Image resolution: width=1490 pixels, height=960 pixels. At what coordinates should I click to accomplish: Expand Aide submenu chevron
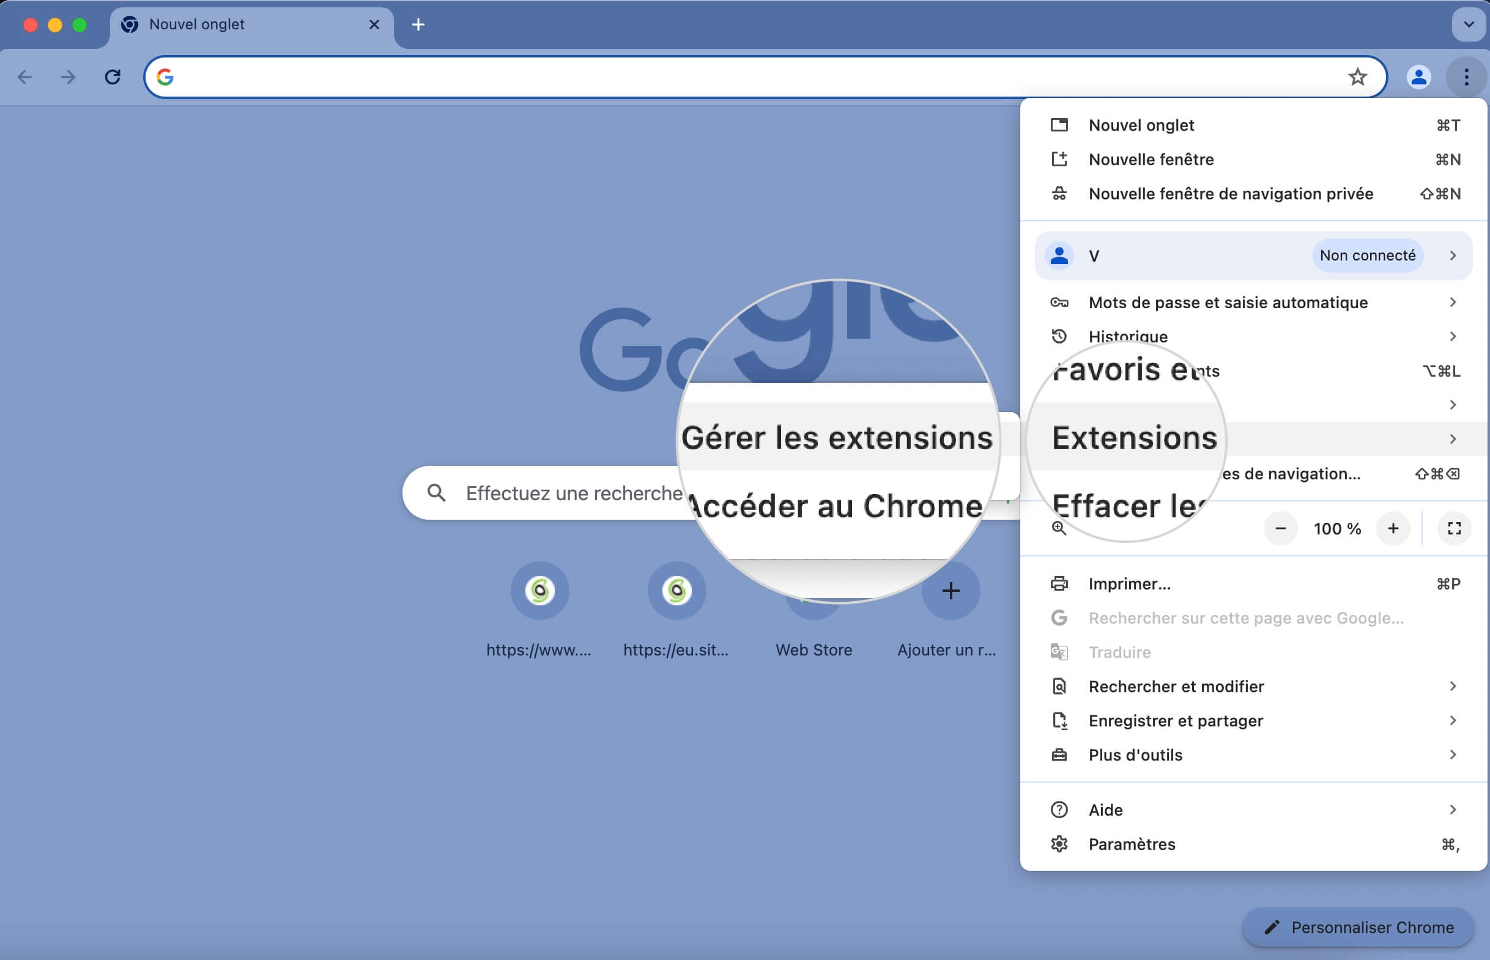(1453, 810)
